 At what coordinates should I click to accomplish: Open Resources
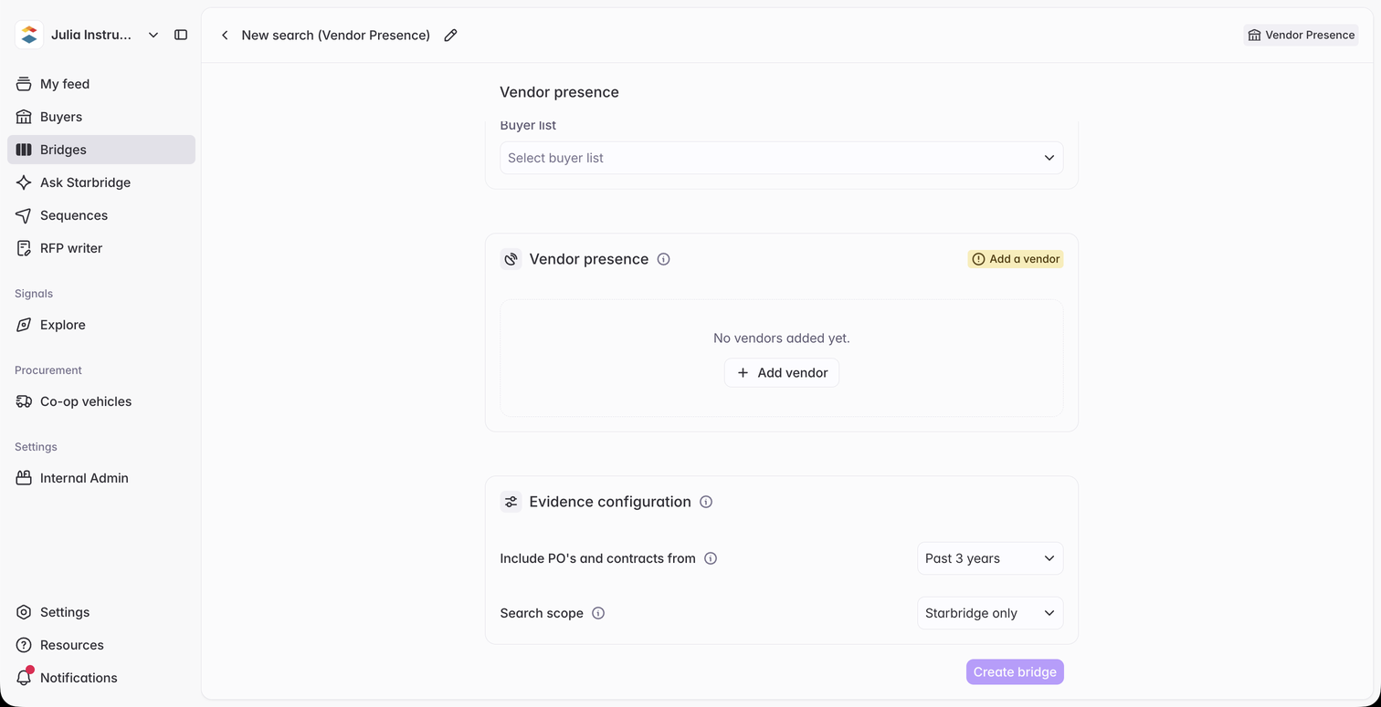click(x=101, y=645)
